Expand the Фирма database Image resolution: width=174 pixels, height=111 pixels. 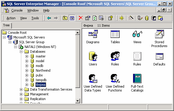pos(27,85)
